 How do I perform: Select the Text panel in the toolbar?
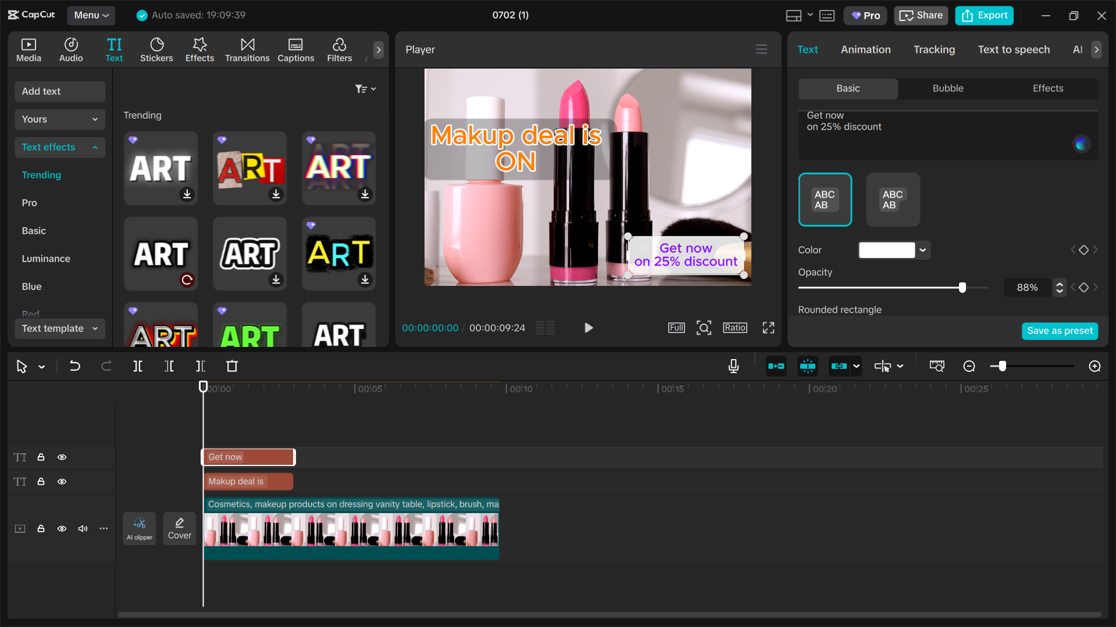(x=114, y=49)
